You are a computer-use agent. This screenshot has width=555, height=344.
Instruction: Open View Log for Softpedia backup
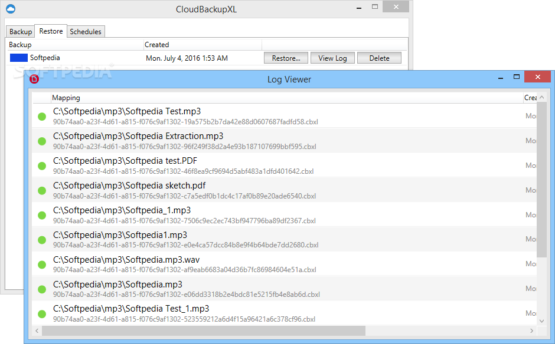[332, 58]
